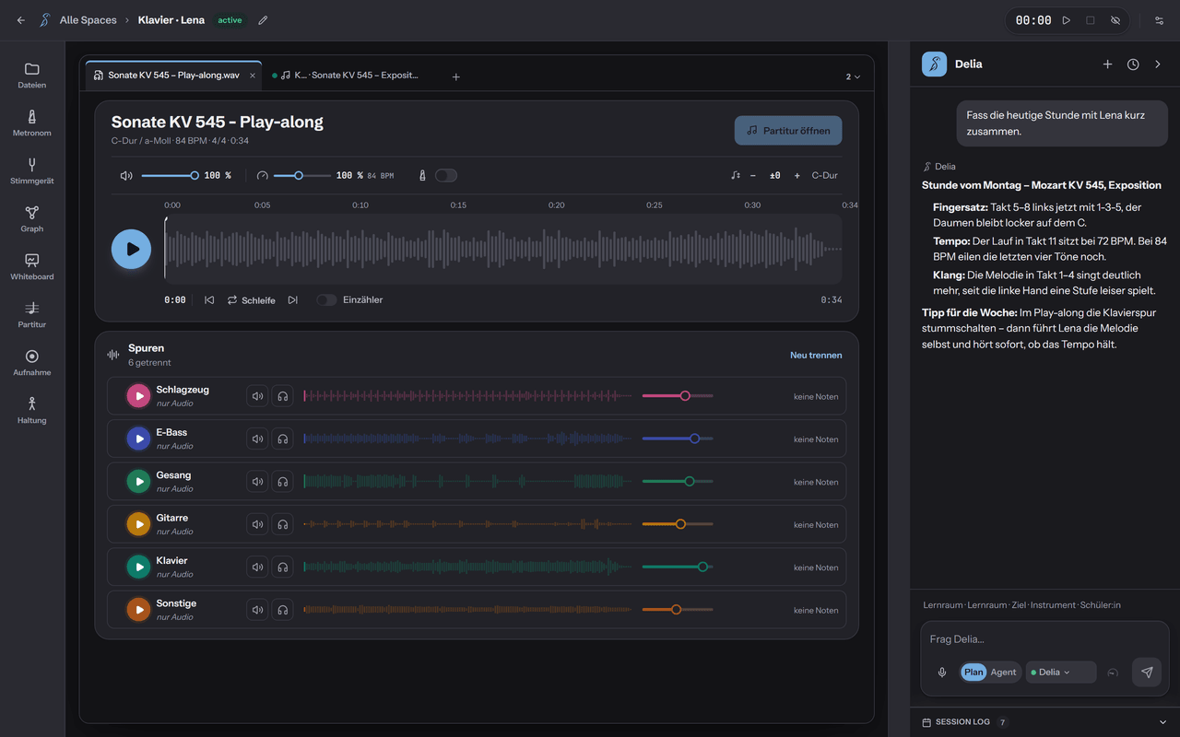Toggle the Einzähler switch

[326, 300]
